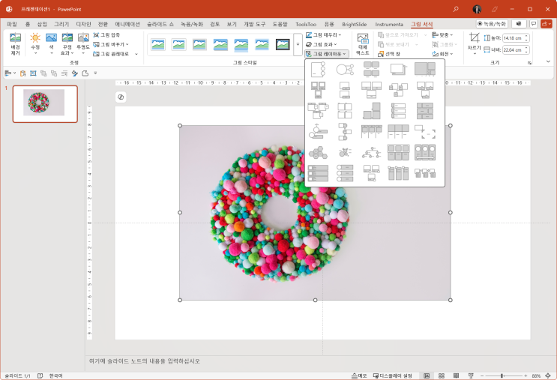
Task: Open the 슬라이드 쇼 tab
Action: 160,24
